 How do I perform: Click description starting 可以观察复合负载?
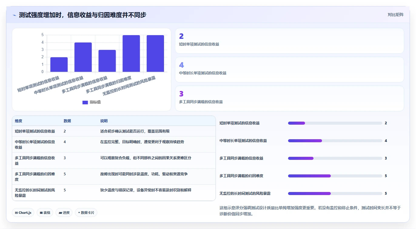pyautogui.click(x=146, y=158)
